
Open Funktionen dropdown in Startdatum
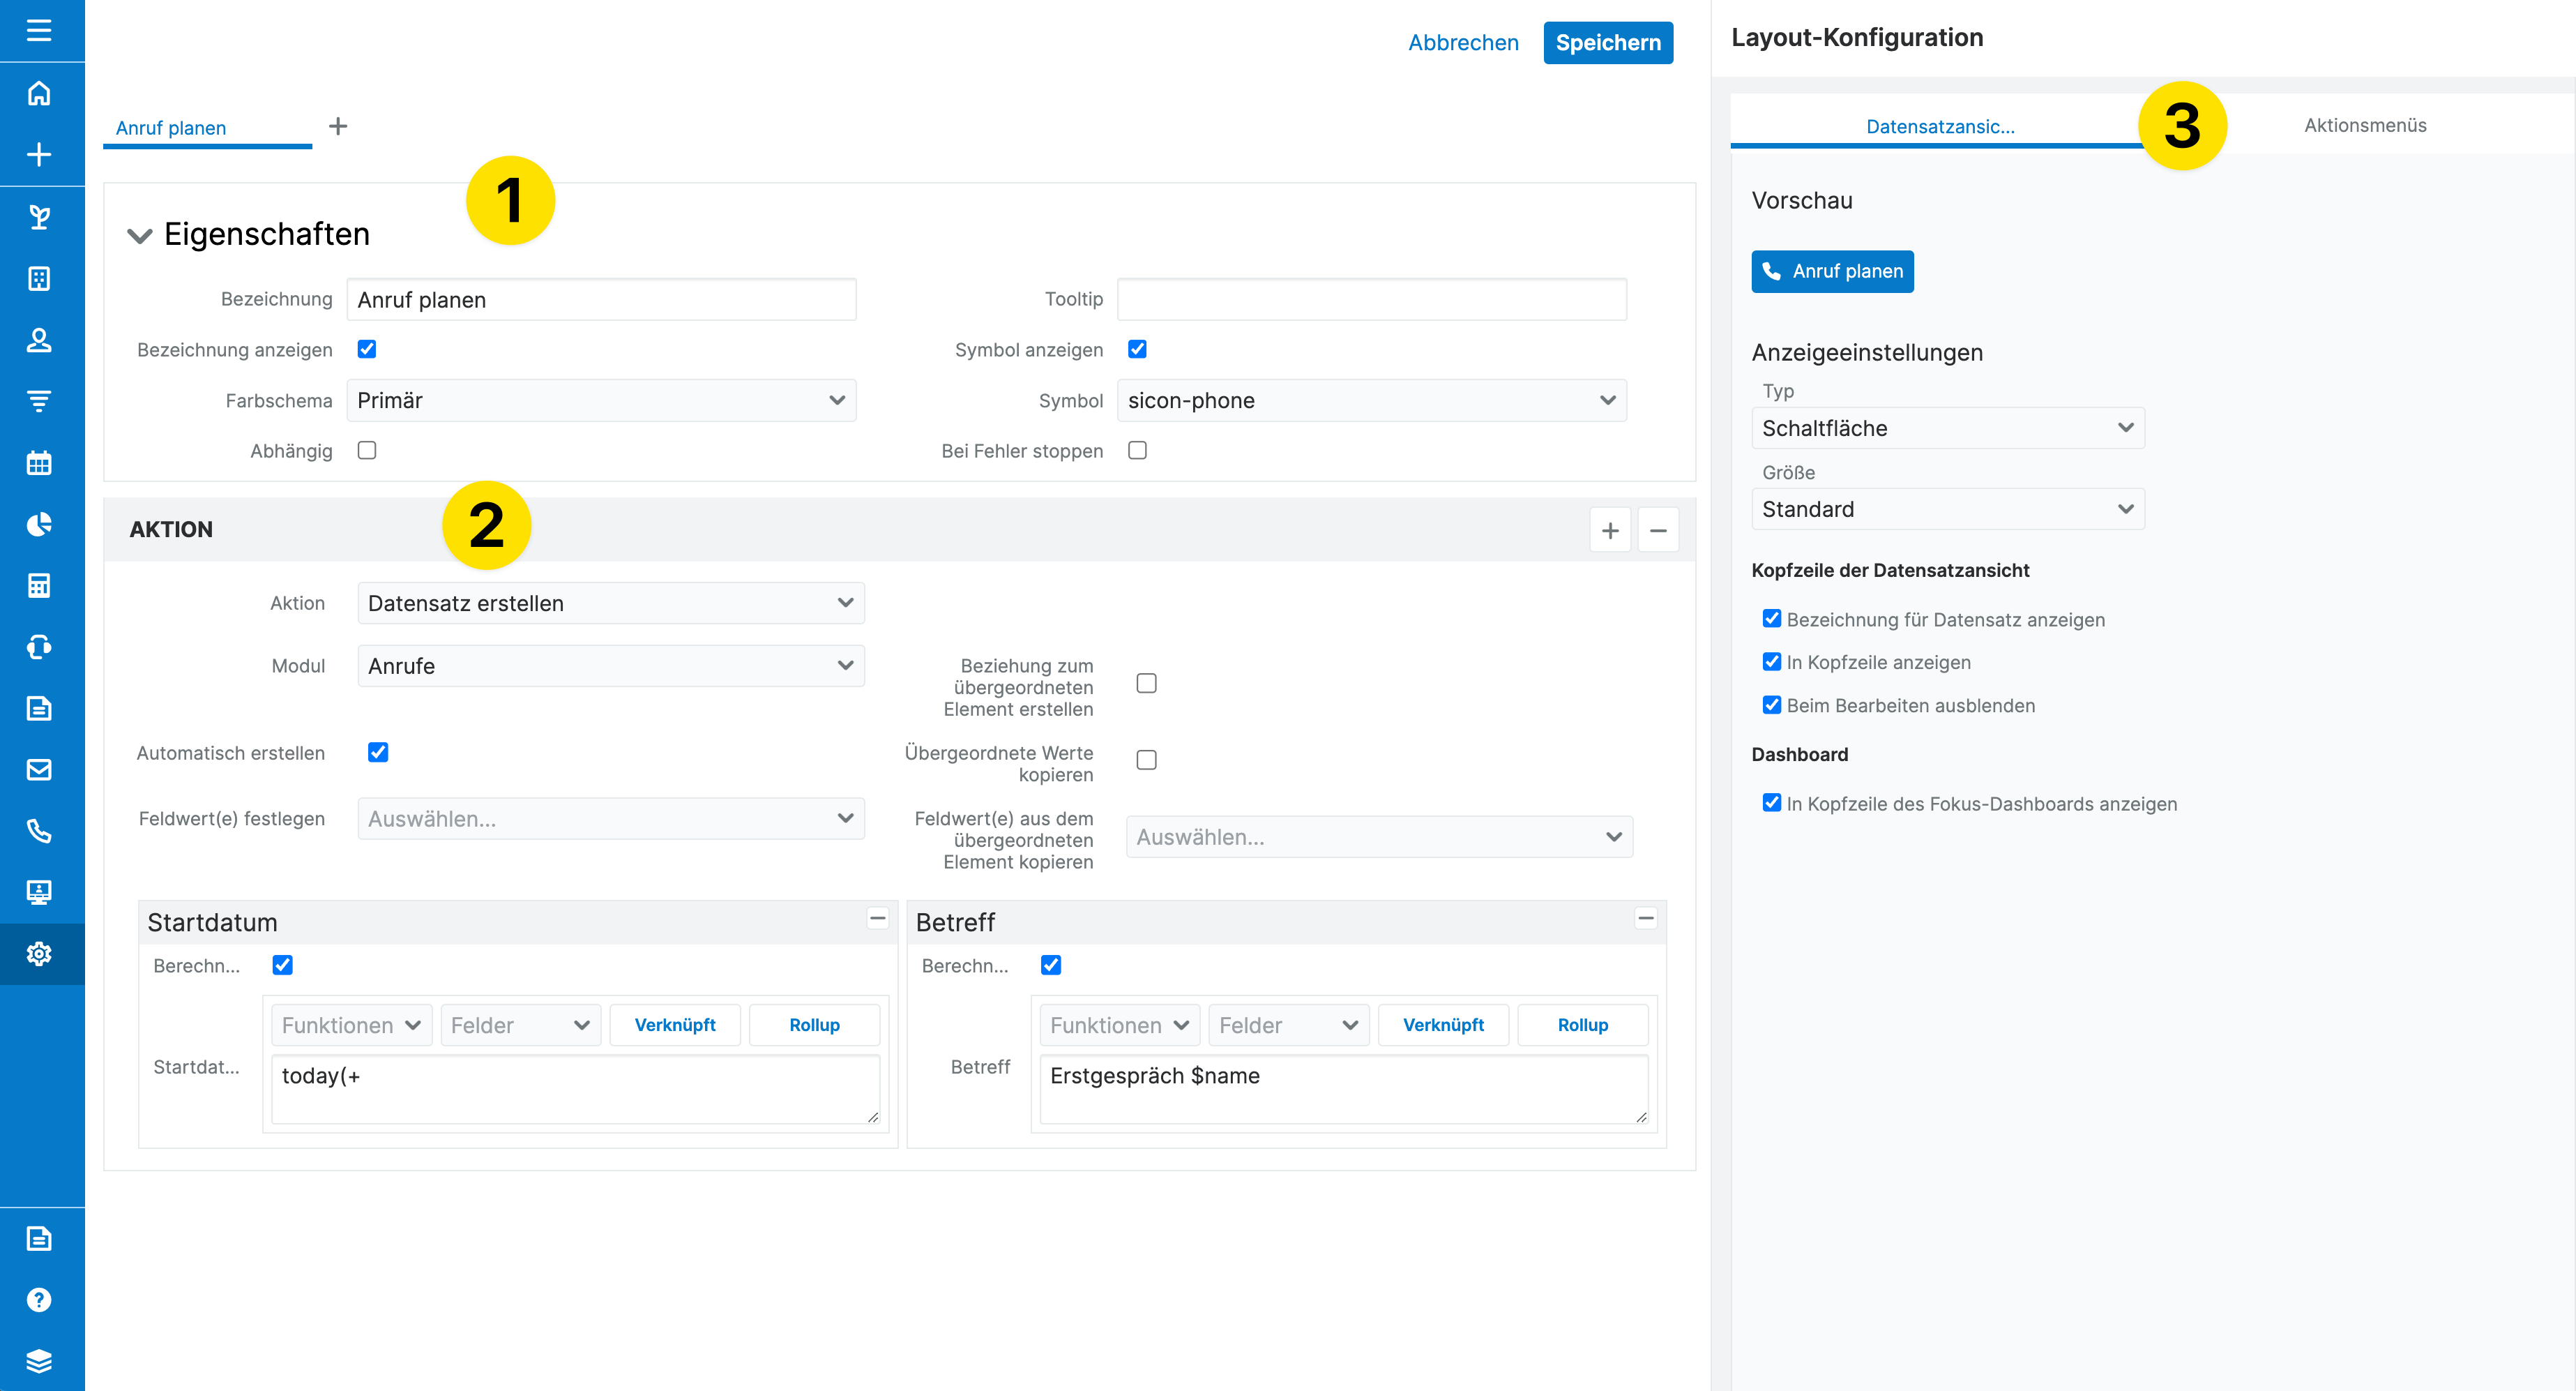(352, 1025)
